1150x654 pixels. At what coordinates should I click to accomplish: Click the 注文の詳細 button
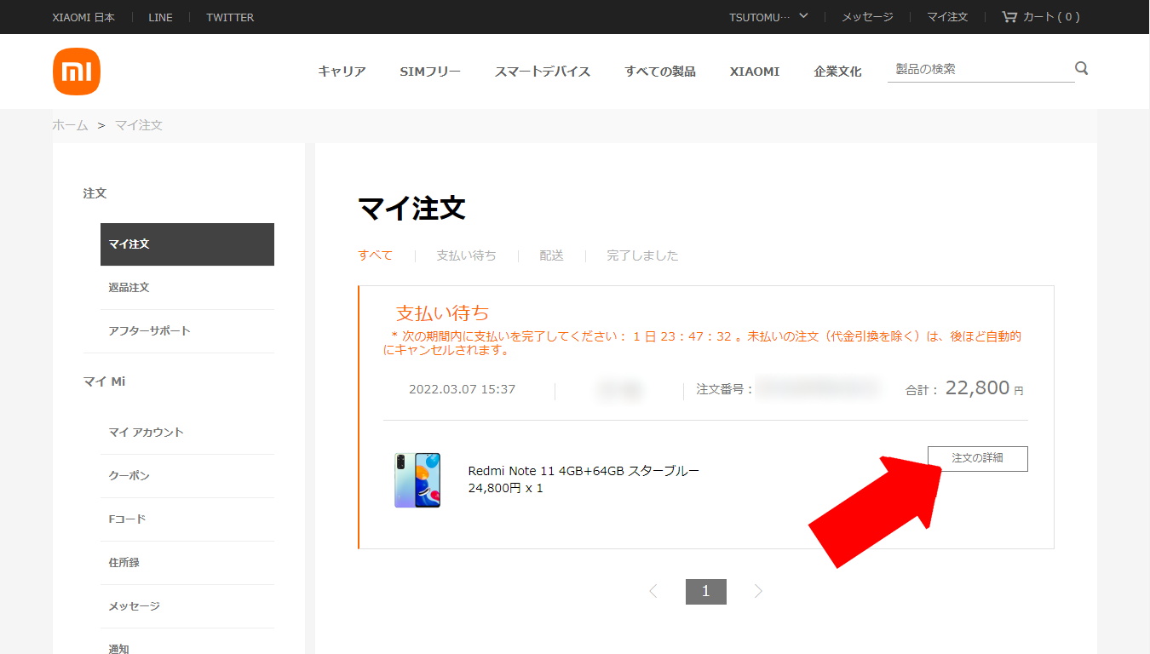click(978, 458)
